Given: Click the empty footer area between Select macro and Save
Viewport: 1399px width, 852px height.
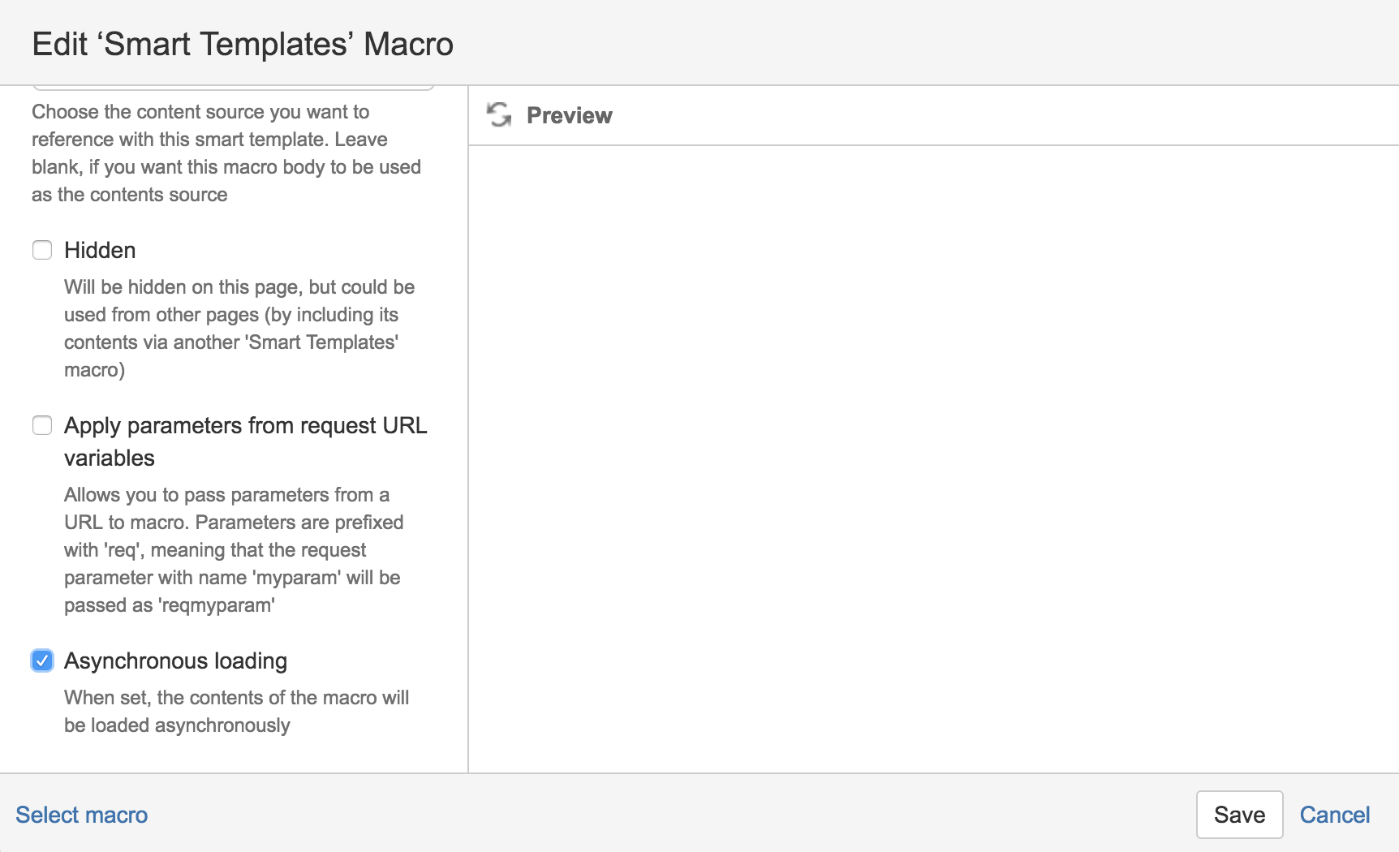Looking at the screenshot, I should coord(672,815).
